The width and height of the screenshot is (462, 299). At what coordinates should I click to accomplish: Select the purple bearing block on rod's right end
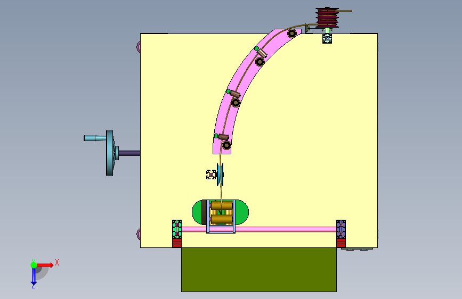341,229
